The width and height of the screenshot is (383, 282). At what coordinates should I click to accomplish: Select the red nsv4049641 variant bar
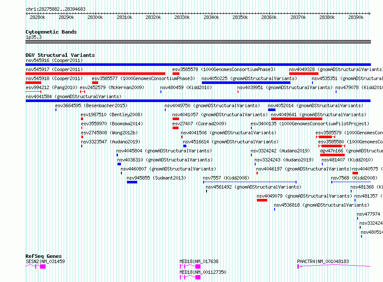pyautogui.click(x=297, y=119)
